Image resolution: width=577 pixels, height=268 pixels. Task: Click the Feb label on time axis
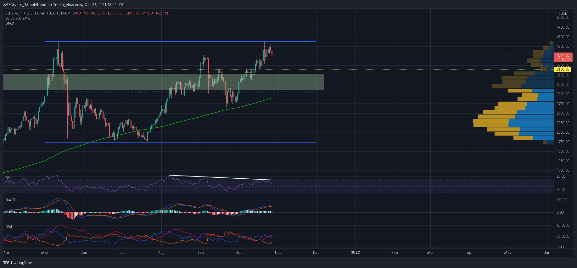click(x=395, y=253)
